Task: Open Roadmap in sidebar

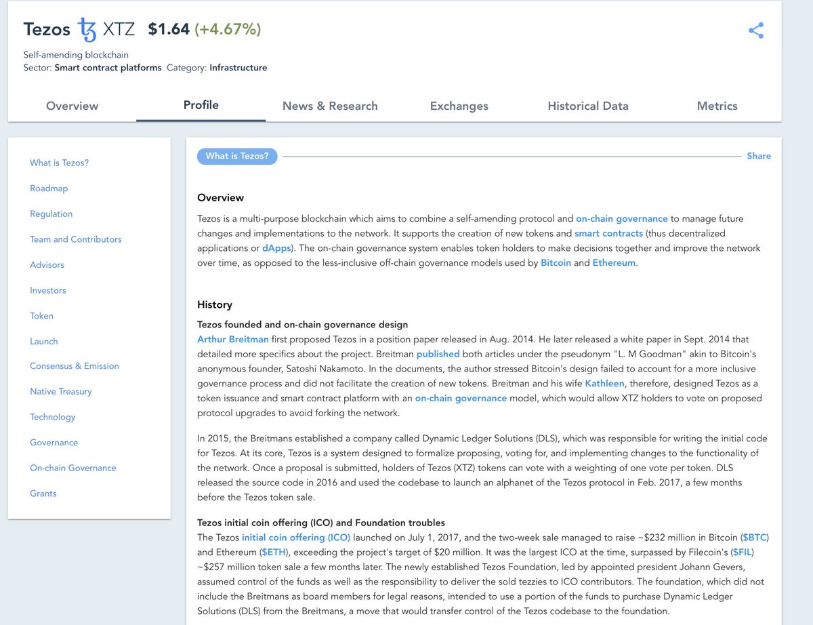Action: (49, 188)
